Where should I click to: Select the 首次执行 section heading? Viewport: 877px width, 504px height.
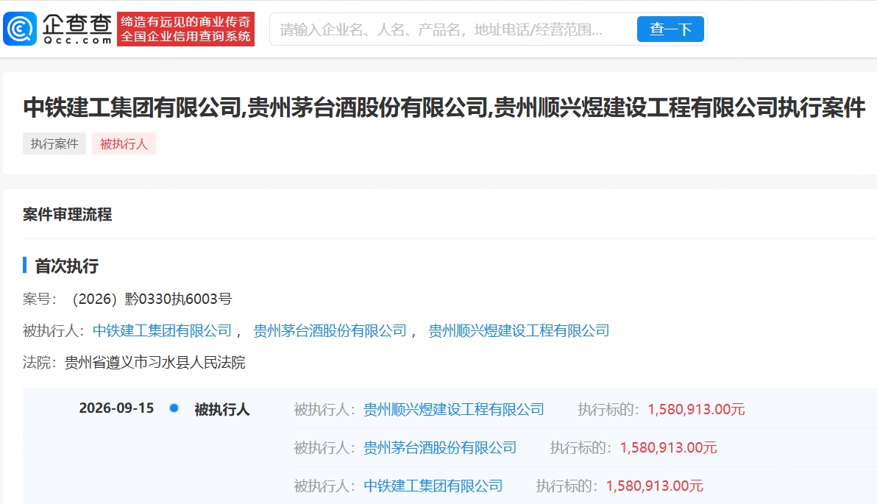click(66, 266)
